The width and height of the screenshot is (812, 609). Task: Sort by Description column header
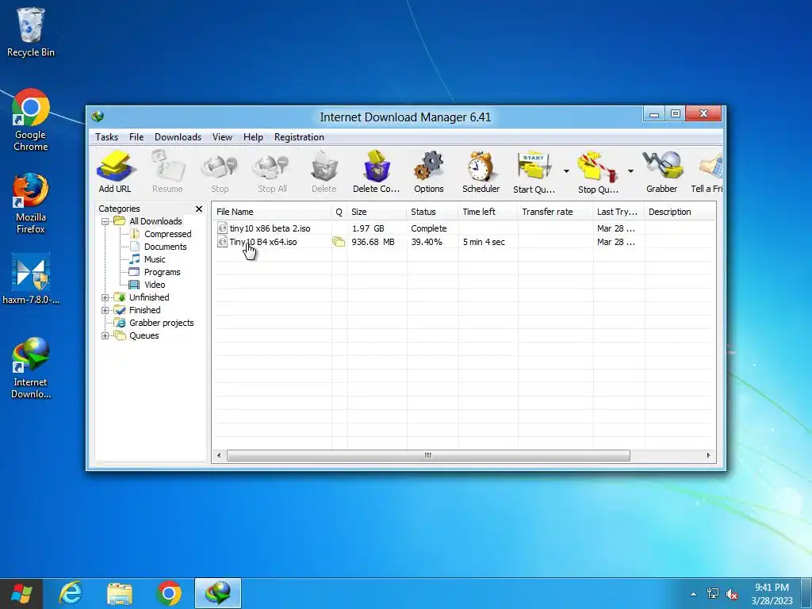coord(680,212)
